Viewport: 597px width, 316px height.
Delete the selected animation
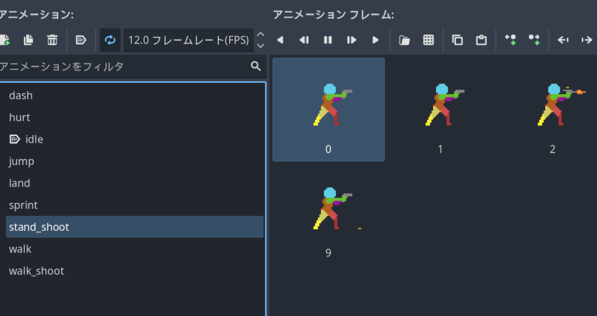52,40
